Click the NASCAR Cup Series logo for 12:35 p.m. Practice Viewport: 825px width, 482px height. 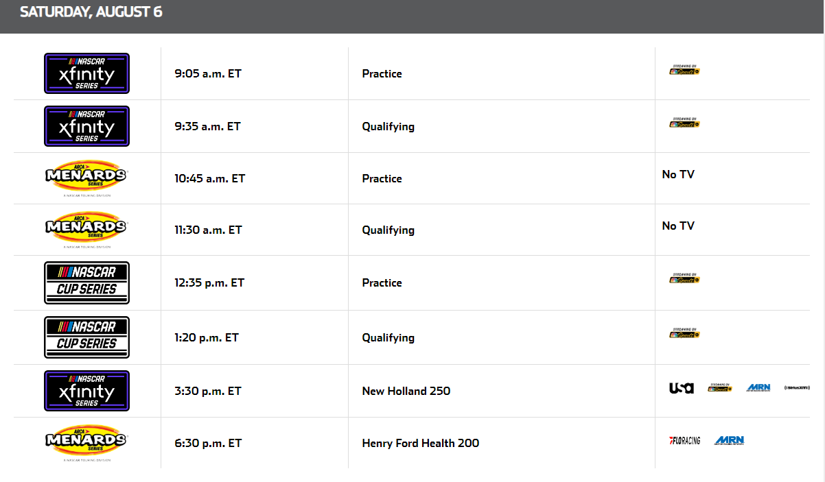(x=86, y=282)
